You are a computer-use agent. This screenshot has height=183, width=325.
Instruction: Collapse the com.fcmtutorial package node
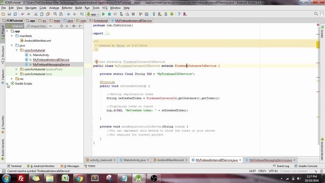click(x=17, y=50)
